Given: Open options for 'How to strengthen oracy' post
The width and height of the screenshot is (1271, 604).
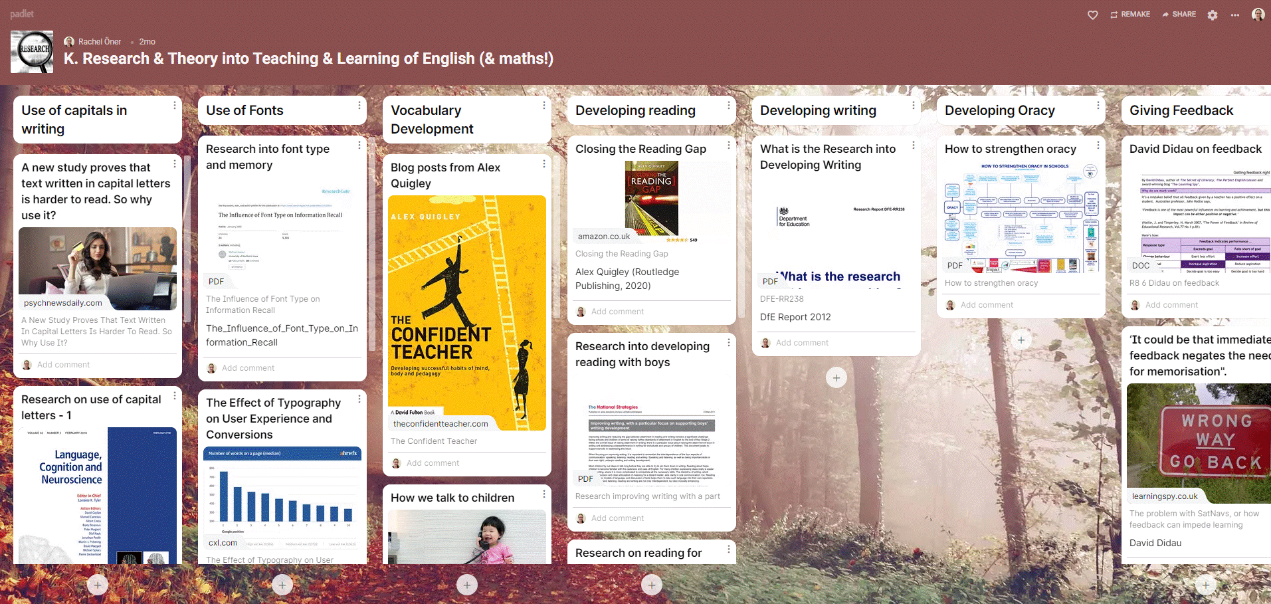Looking at the screenshot, I should pos(1098,144).
